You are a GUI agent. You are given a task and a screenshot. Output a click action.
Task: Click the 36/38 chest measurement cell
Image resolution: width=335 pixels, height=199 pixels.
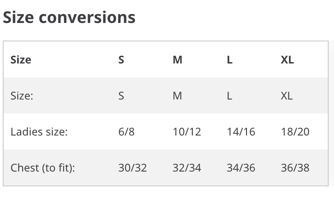click(295, 168)
